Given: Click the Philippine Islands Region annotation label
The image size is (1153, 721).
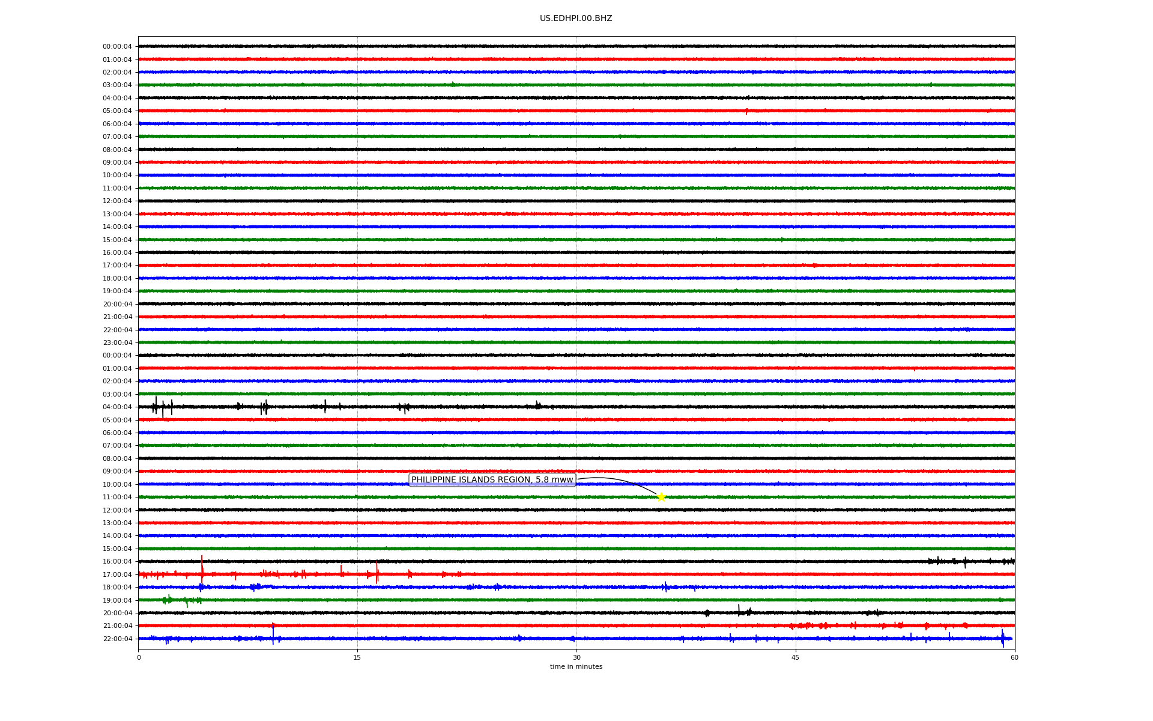Looking at the screenshot, I should (492, 479).
